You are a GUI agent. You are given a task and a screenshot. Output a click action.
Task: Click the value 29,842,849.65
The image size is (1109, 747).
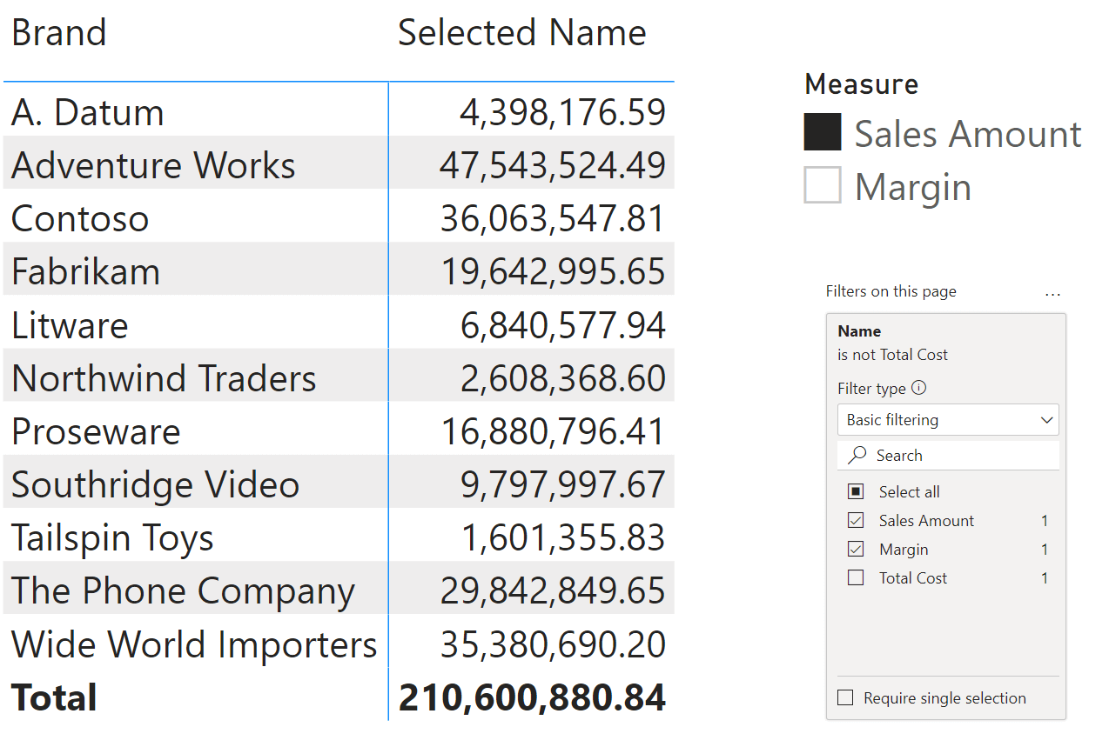[x=553, y=590]
